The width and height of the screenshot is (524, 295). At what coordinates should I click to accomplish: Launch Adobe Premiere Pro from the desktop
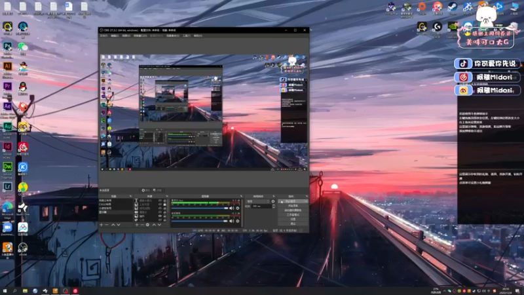(7, 87)
